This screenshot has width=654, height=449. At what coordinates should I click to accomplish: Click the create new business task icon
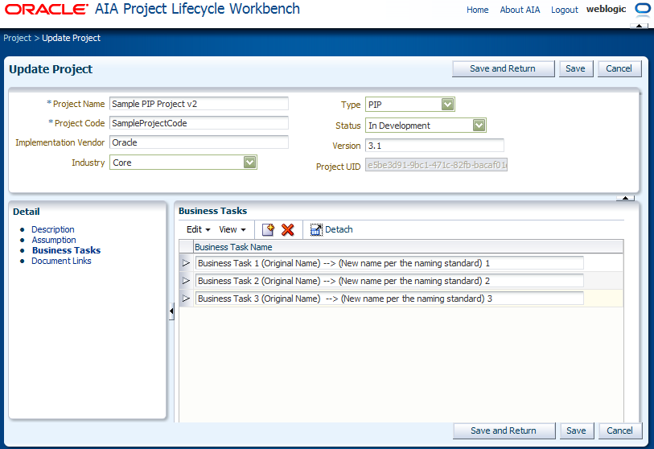click(x=268, y=229)
